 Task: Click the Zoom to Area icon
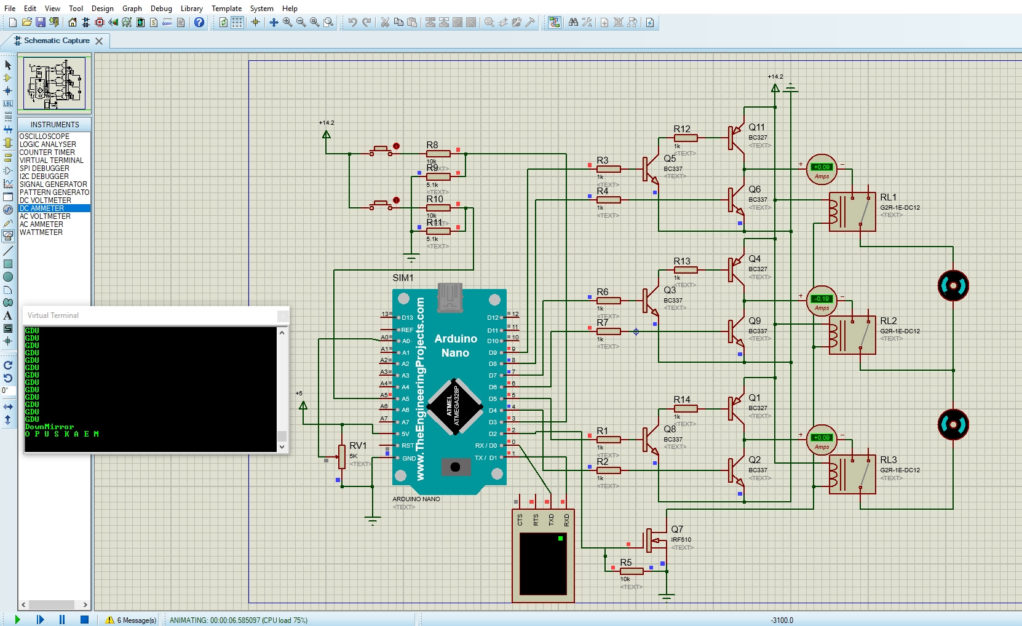(x=328, y=22)
